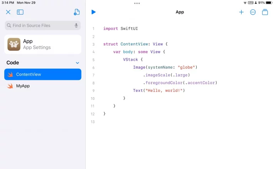Screen dimensions: 274x169
Task: Tap the struct ContentView declaration line
Action: click(x=135, y=44)
